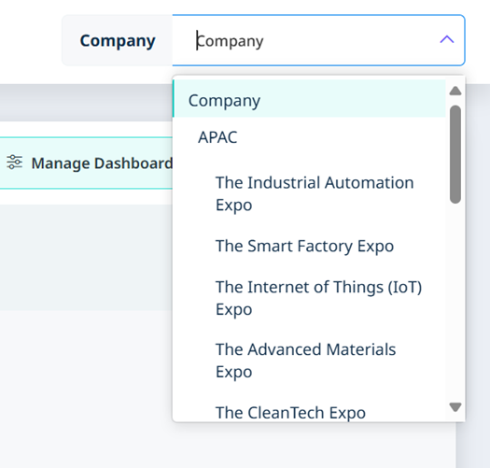Screen dimensions: 490x468
Task: Select the highlighted Company option
Action: (x=309, y=98)
